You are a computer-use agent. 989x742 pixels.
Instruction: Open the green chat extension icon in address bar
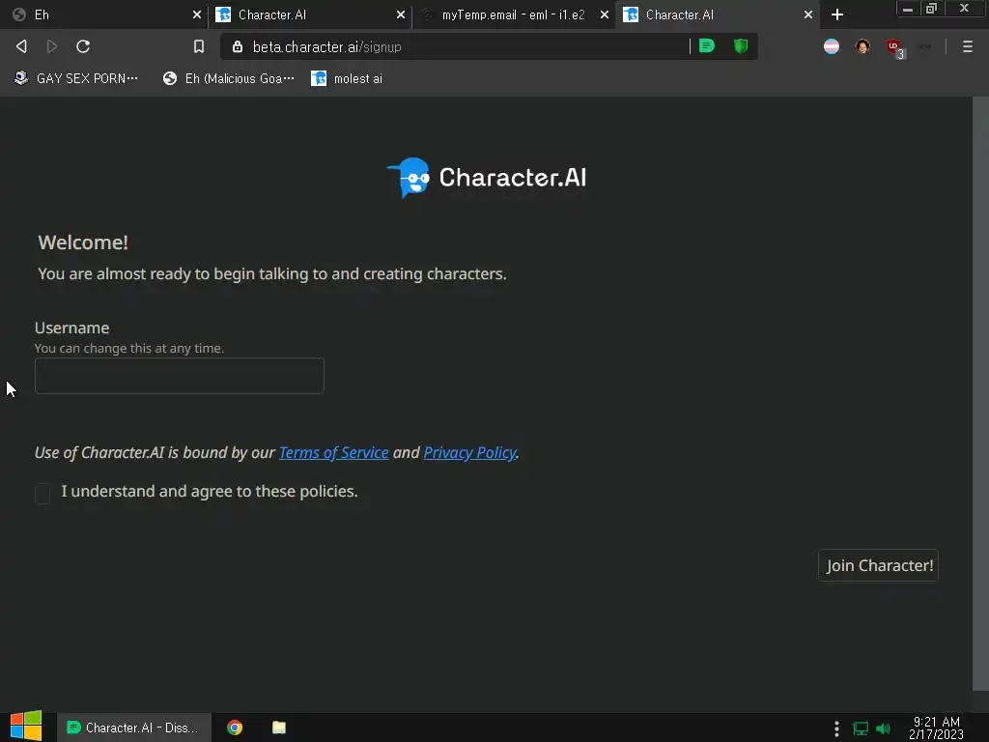point(707,46)
